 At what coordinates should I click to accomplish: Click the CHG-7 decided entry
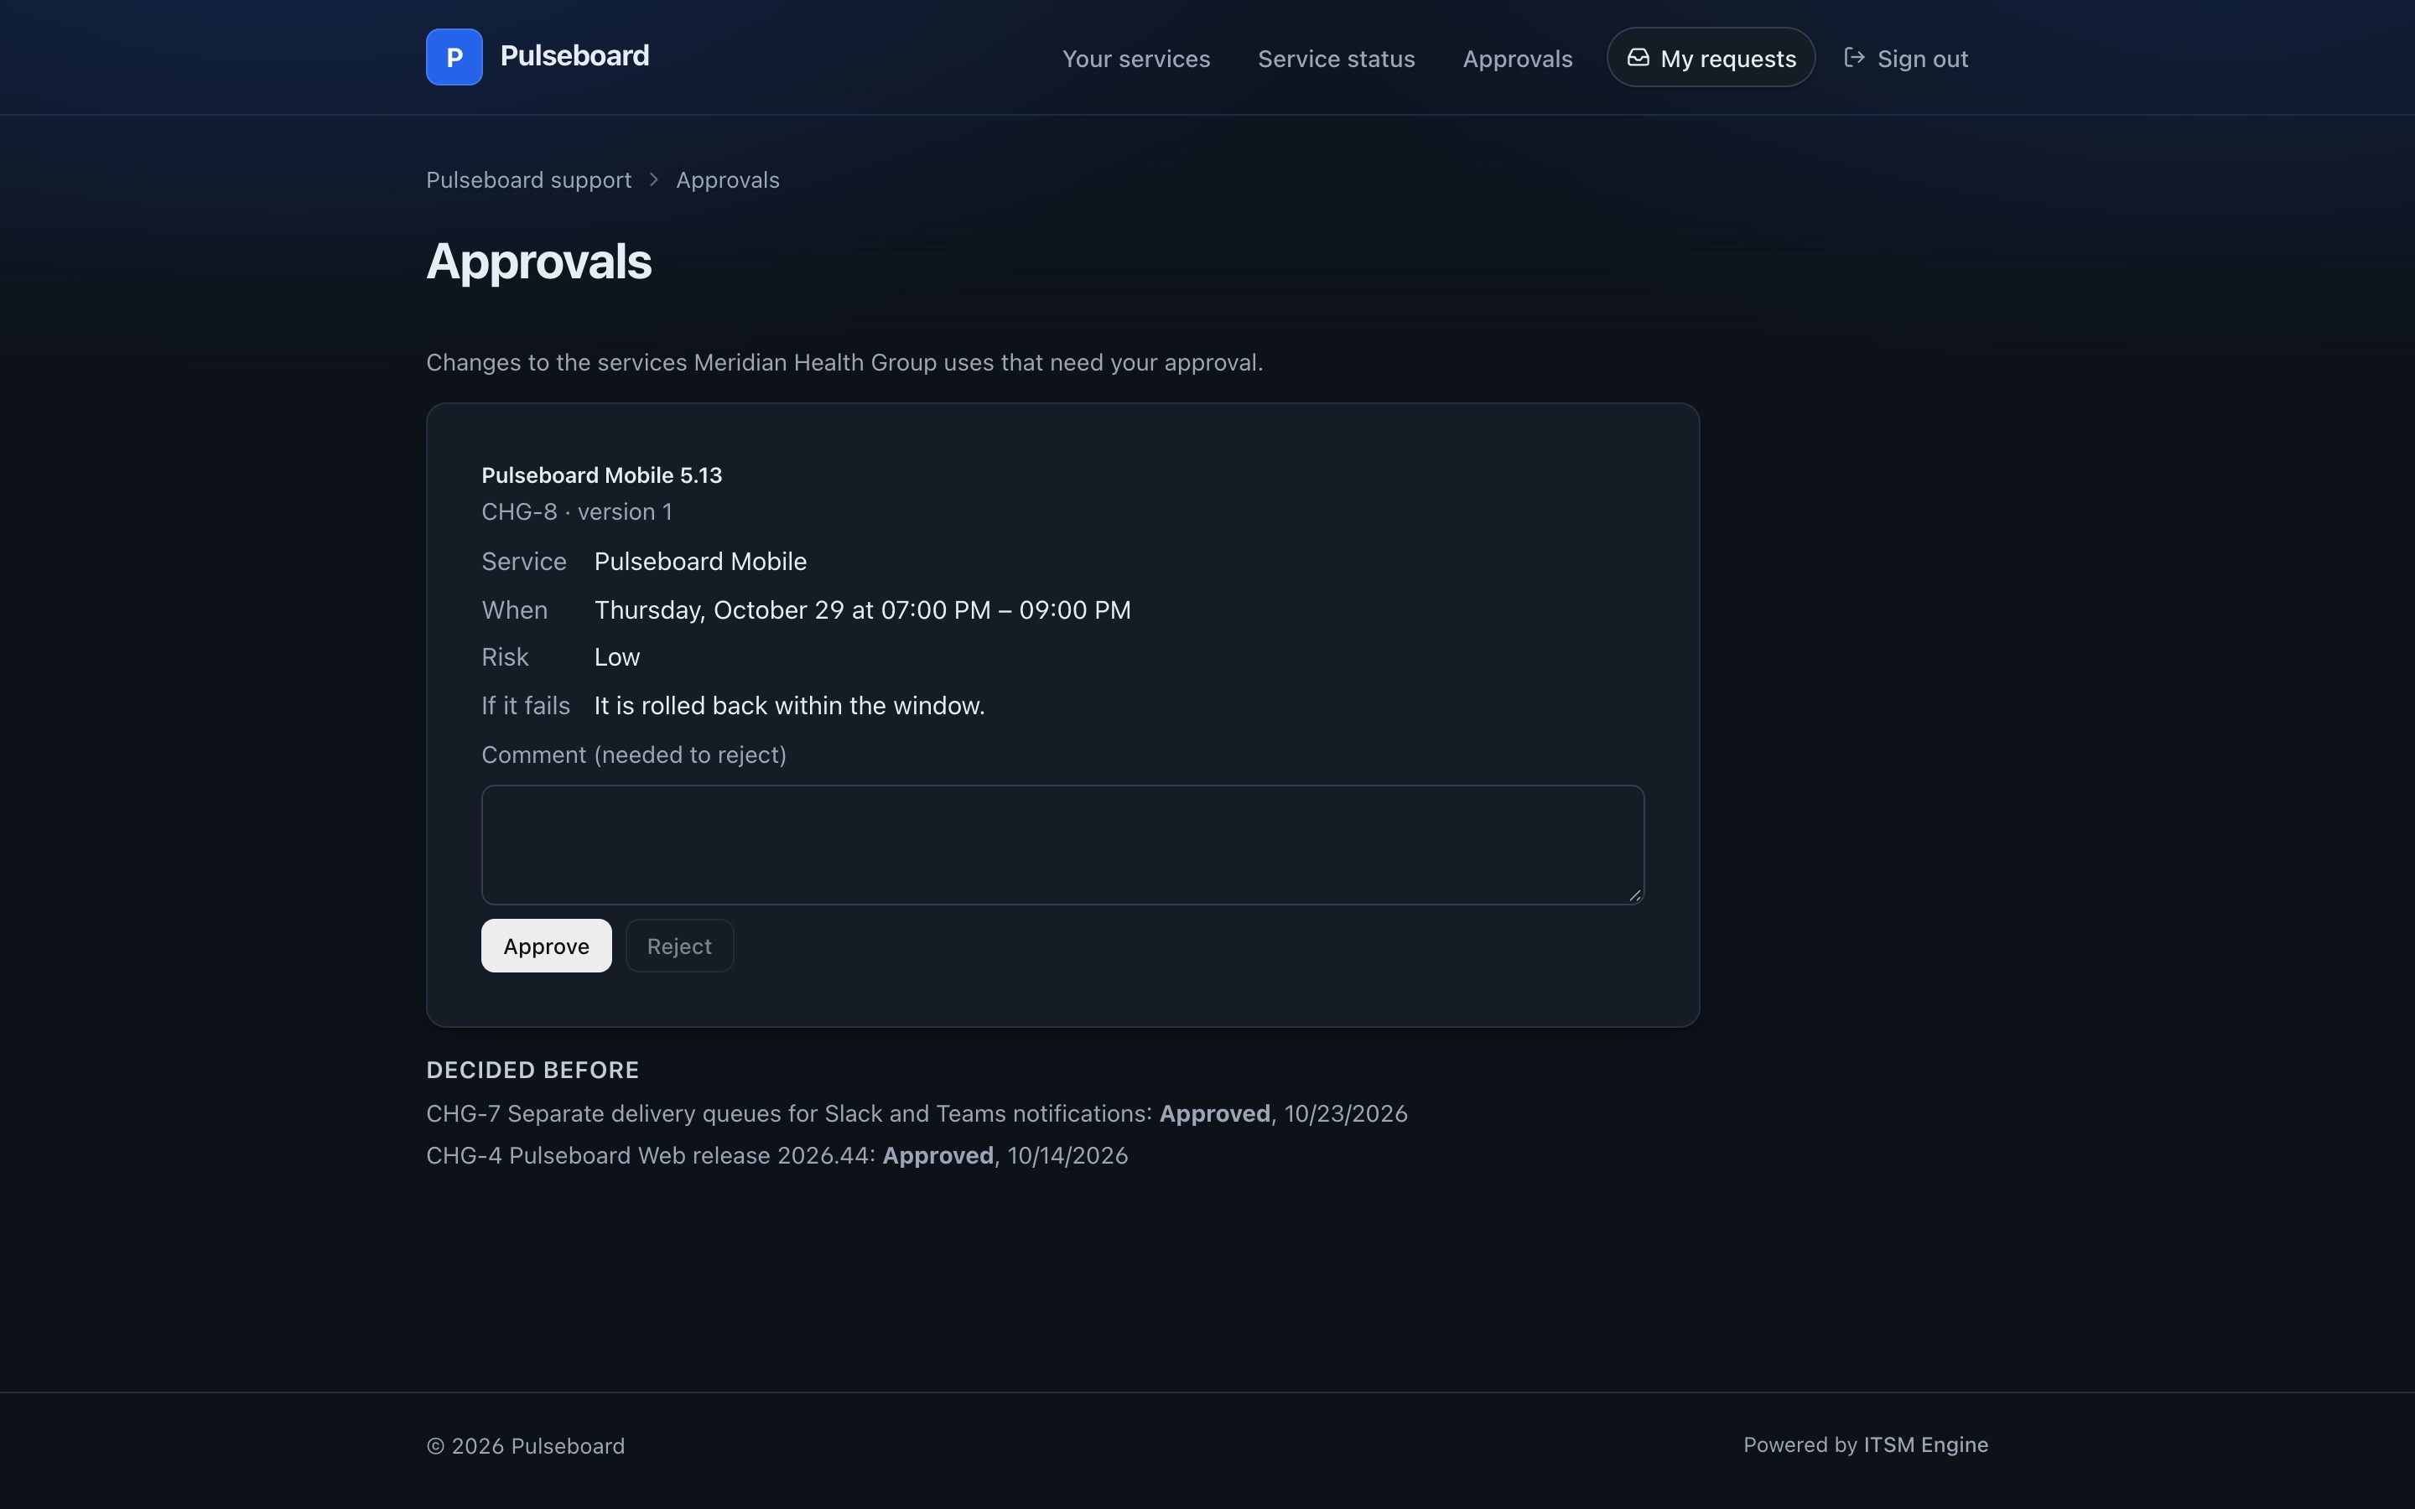pos(916,1112)
